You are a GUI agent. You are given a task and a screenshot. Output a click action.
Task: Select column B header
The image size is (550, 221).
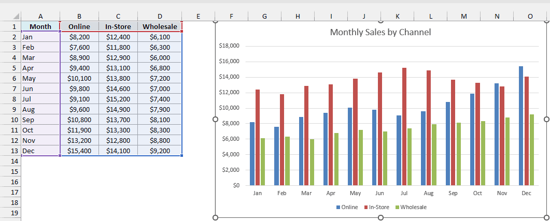(79, 16)
